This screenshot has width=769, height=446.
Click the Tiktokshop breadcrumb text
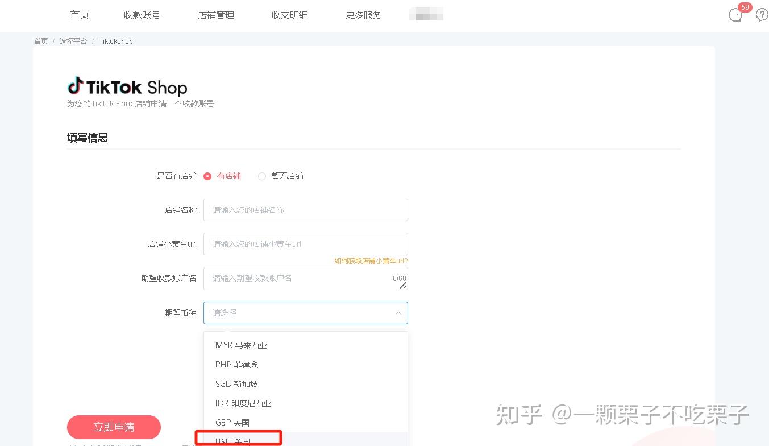point(116,42)
